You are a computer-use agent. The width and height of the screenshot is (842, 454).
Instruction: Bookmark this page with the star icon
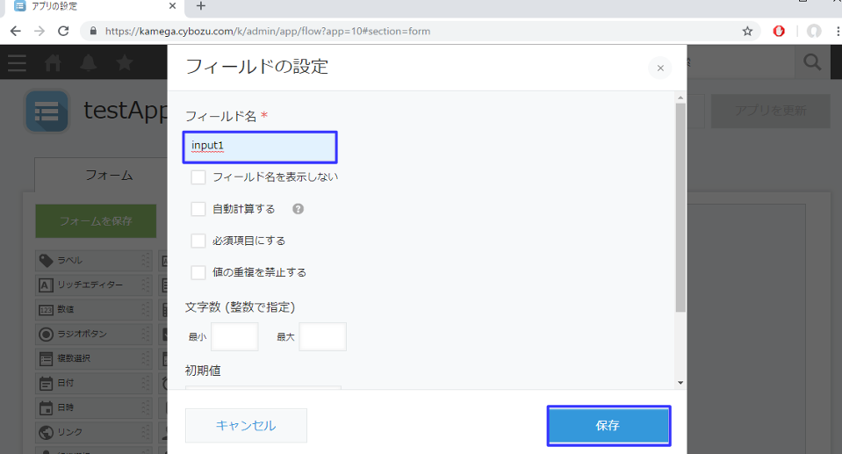point(747,31)
